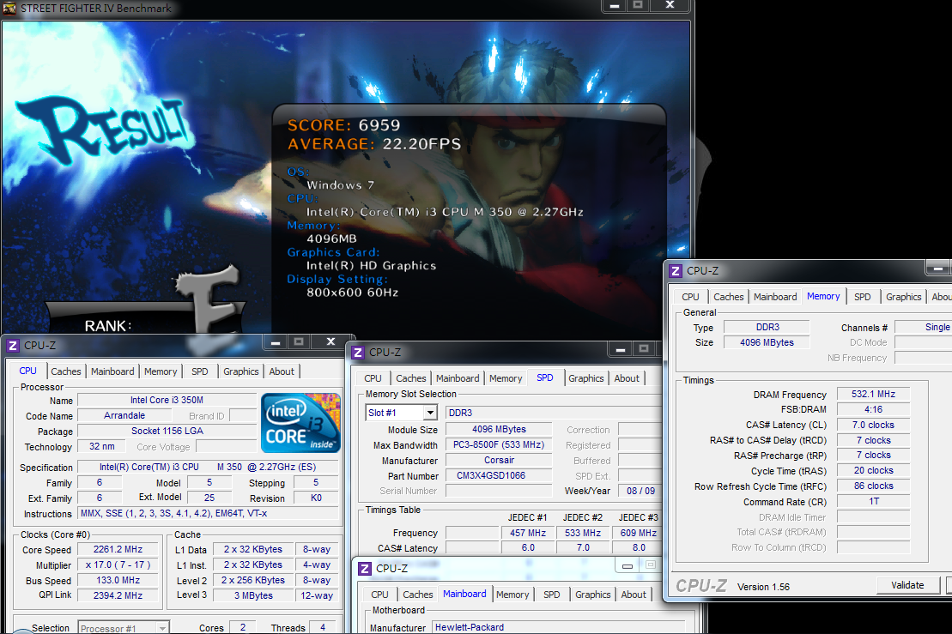Screen dimensions: 952x634
Task: Open Caches tab in CPU-Z Motherboard window
Action: click(418, 595)
